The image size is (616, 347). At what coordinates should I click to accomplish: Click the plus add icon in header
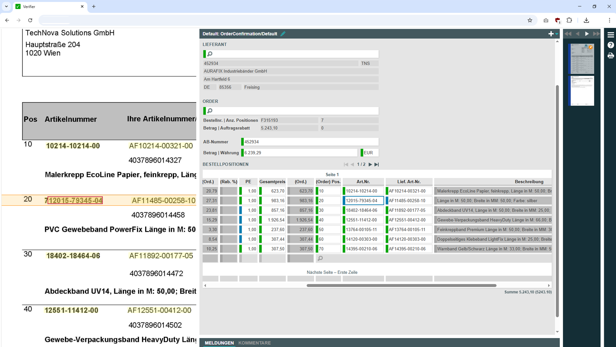tap(551, 34)
